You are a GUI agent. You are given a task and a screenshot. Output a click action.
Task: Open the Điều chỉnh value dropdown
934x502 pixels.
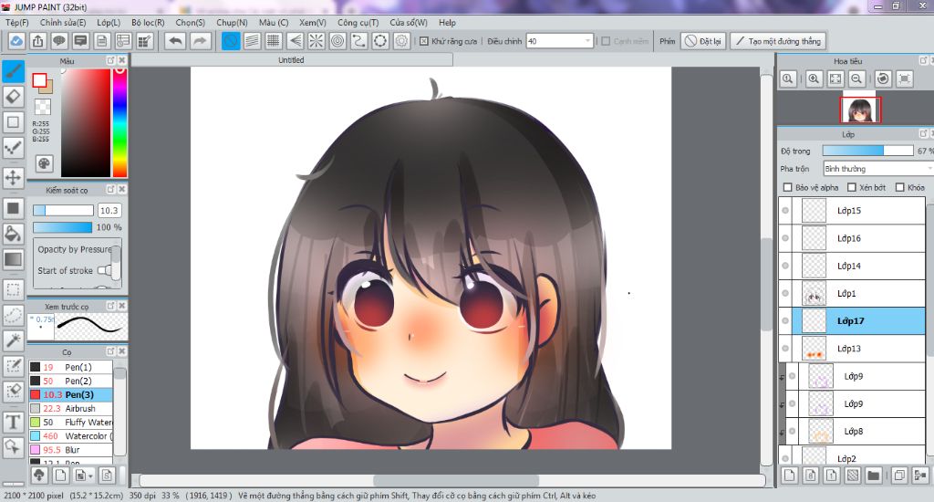[588, 41]
